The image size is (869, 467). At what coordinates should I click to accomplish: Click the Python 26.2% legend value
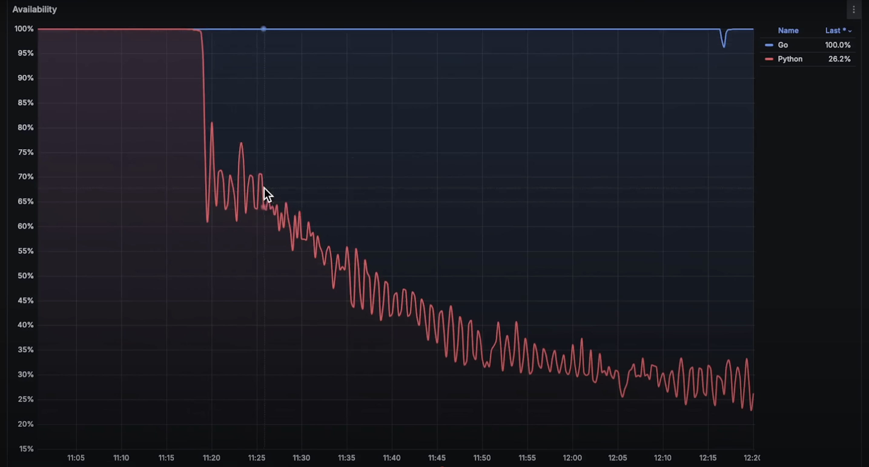(839, 59)
